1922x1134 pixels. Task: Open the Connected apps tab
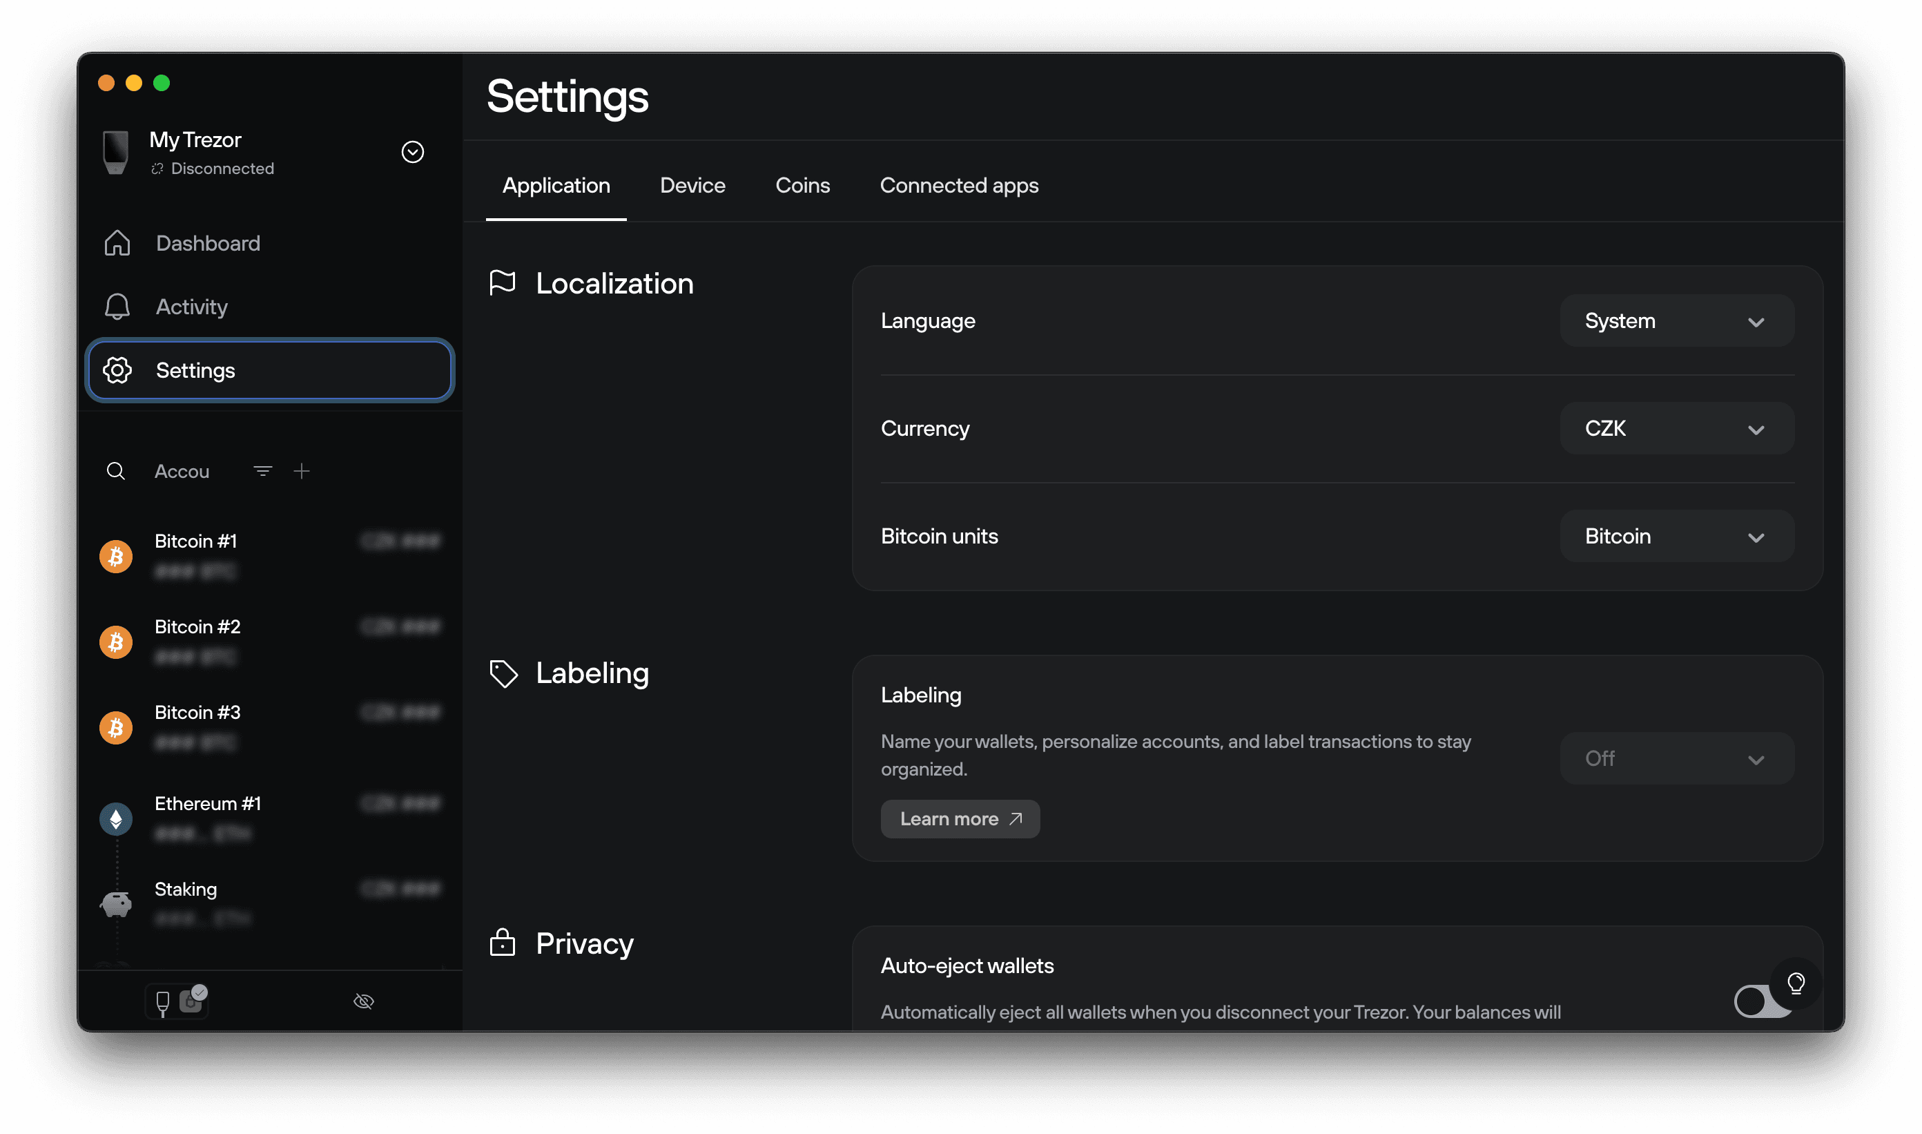(x=960, y=185)
